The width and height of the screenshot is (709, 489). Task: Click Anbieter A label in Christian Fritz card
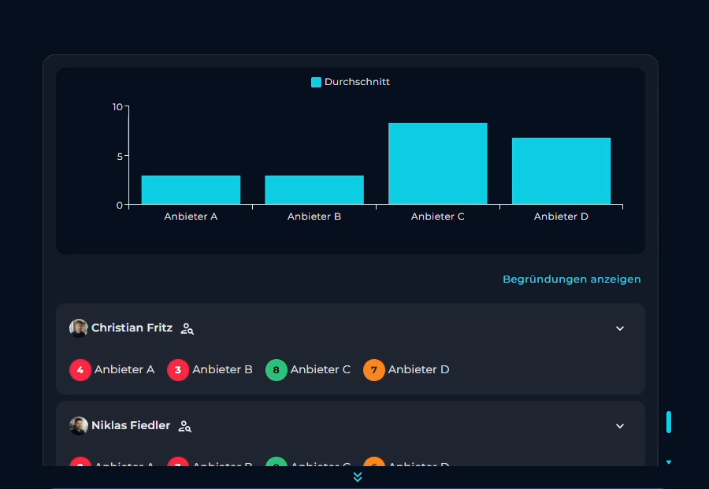tap(124, 369)
